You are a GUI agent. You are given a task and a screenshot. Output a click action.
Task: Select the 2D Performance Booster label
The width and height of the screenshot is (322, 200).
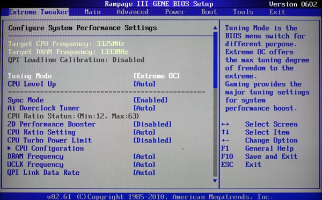tap(52, 124)
